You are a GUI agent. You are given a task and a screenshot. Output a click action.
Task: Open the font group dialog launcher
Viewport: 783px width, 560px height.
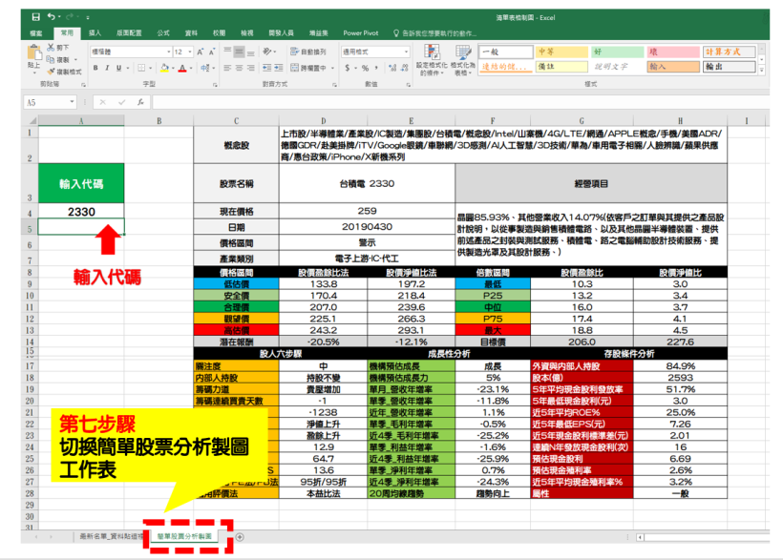(x=215, y=85)
